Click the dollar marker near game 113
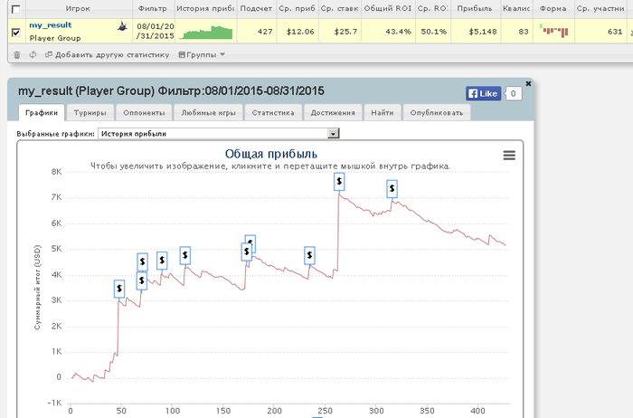633x418 pixels. tap(184, 255)
